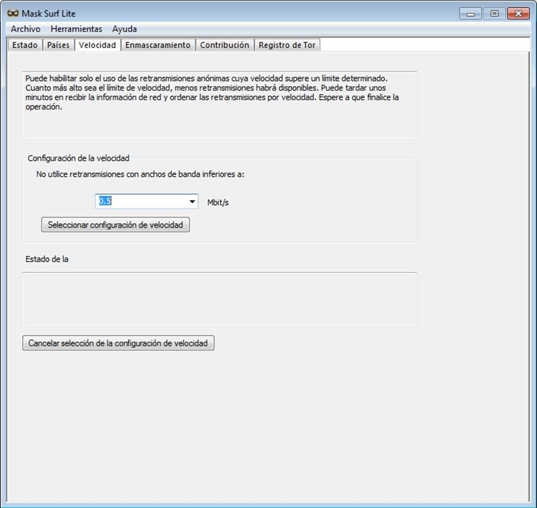This screenshot has height=508, width=537.
Task: Select the Velocidad tab
Action: 97,44
